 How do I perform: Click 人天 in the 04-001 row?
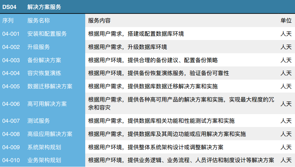tap(286, 34)
